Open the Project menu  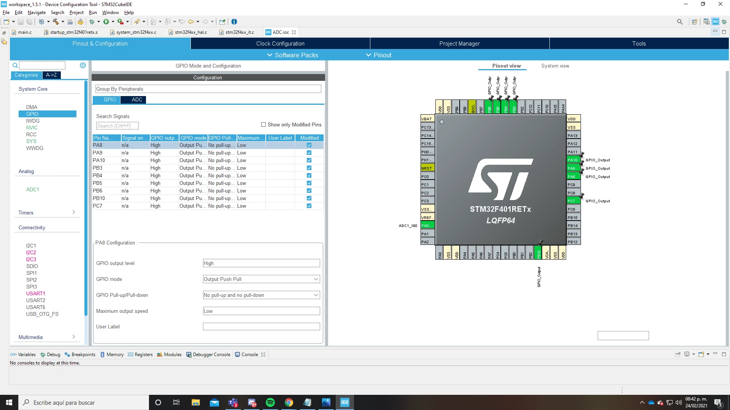[76, 13]
